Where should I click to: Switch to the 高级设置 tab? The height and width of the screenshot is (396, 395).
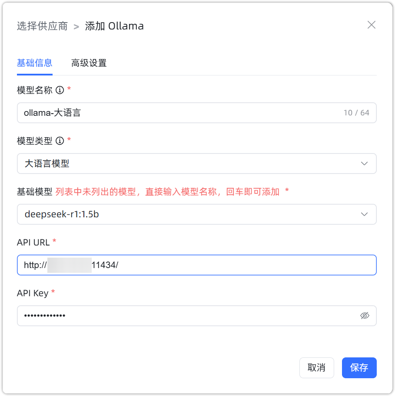click(x=89, y=63)
